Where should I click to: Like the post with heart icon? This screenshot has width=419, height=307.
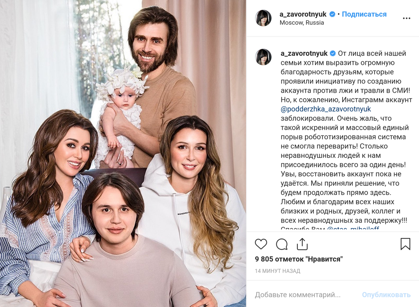point(261,244)
